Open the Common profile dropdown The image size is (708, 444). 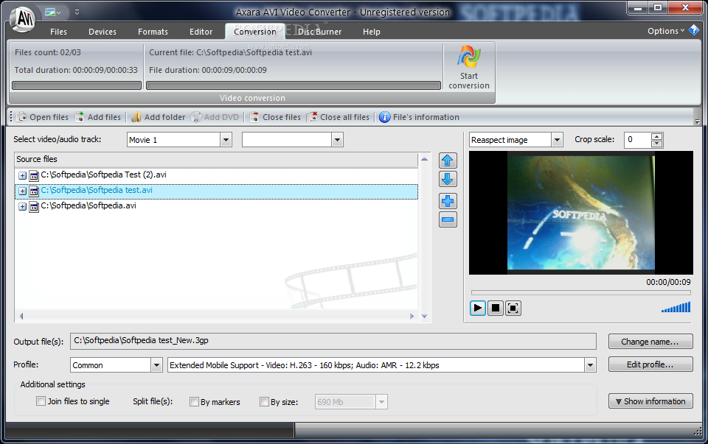[156, 364]
